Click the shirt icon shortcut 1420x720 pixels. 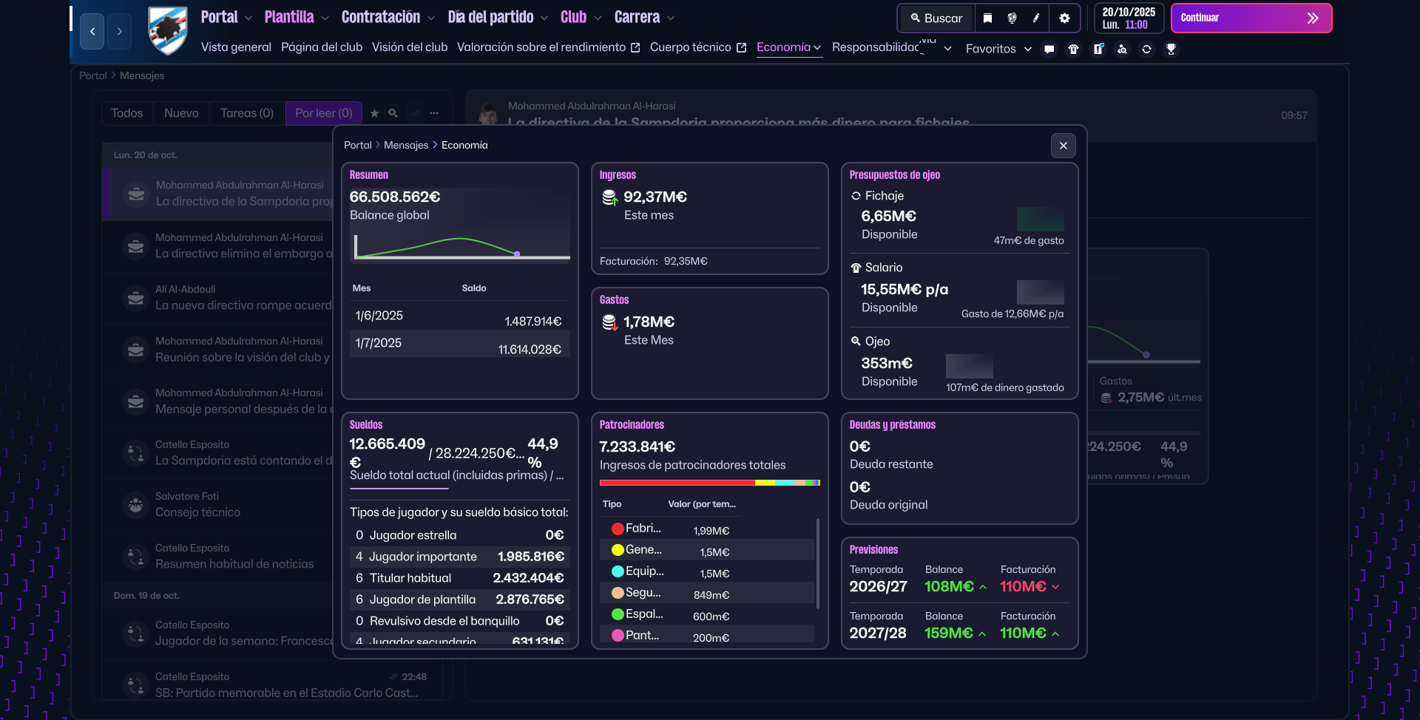pos(1073,50)
